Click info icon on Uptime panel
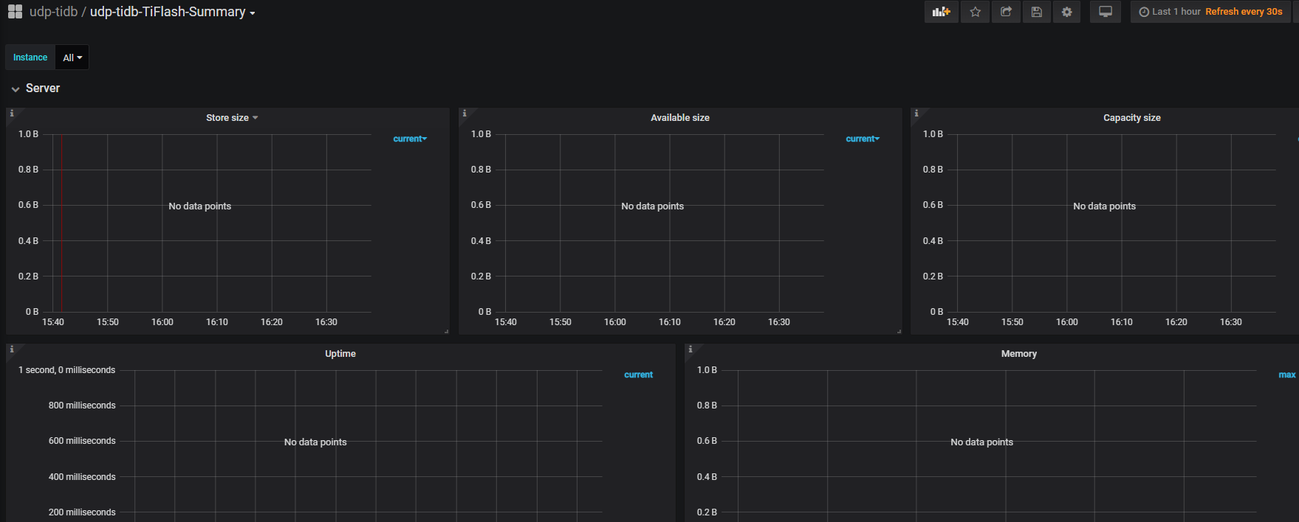Image resolution: width=1299 pixels, height=522 pixels. [x=12, y=349]
